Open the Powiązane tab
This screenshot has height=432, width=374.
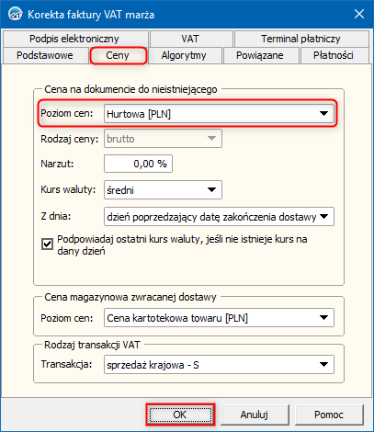tap(260, 55)
